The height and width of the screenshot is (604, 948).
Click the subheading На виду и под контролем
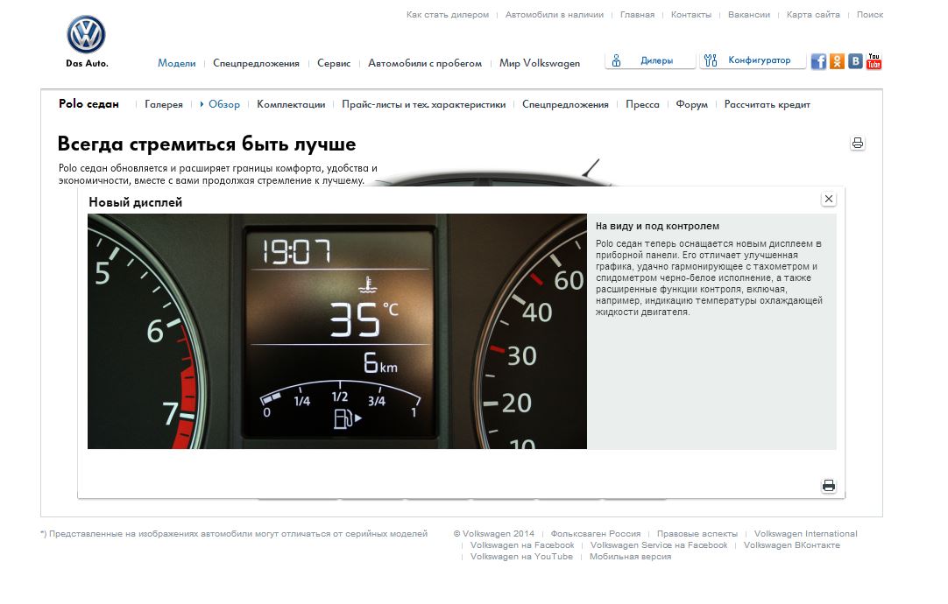(657, 226)
